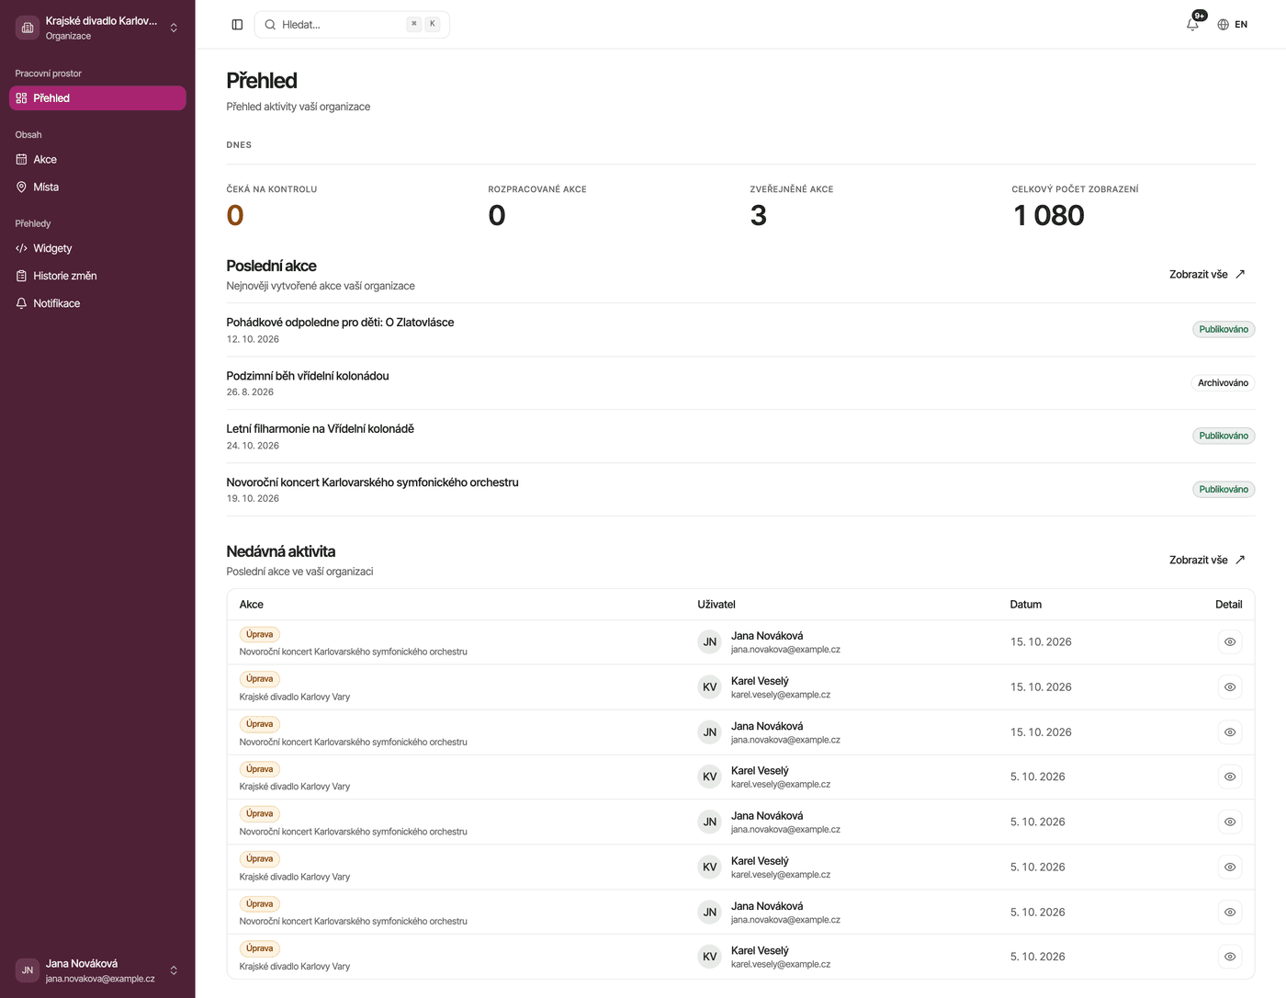Open Notifikace in the sidebar
Image resolution: width=1286 pixels, height=998 pixels.
tap(97, 303)
